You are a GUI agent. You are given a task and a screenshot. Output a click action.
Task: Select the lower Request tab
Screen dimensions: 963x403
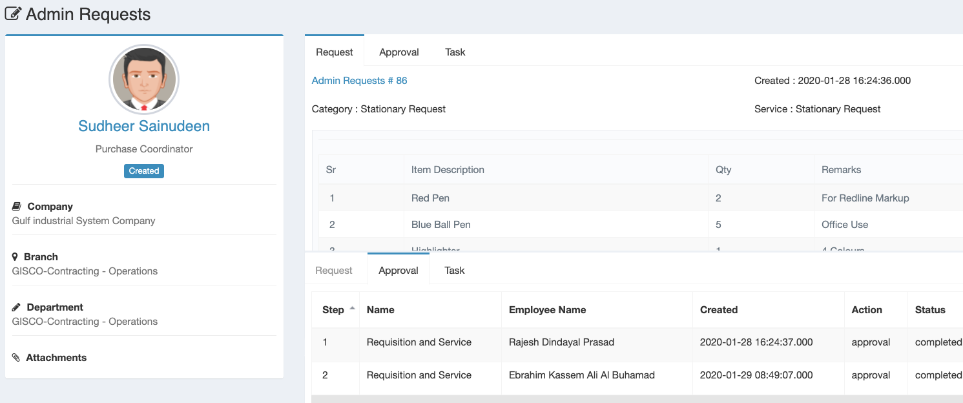333,271
